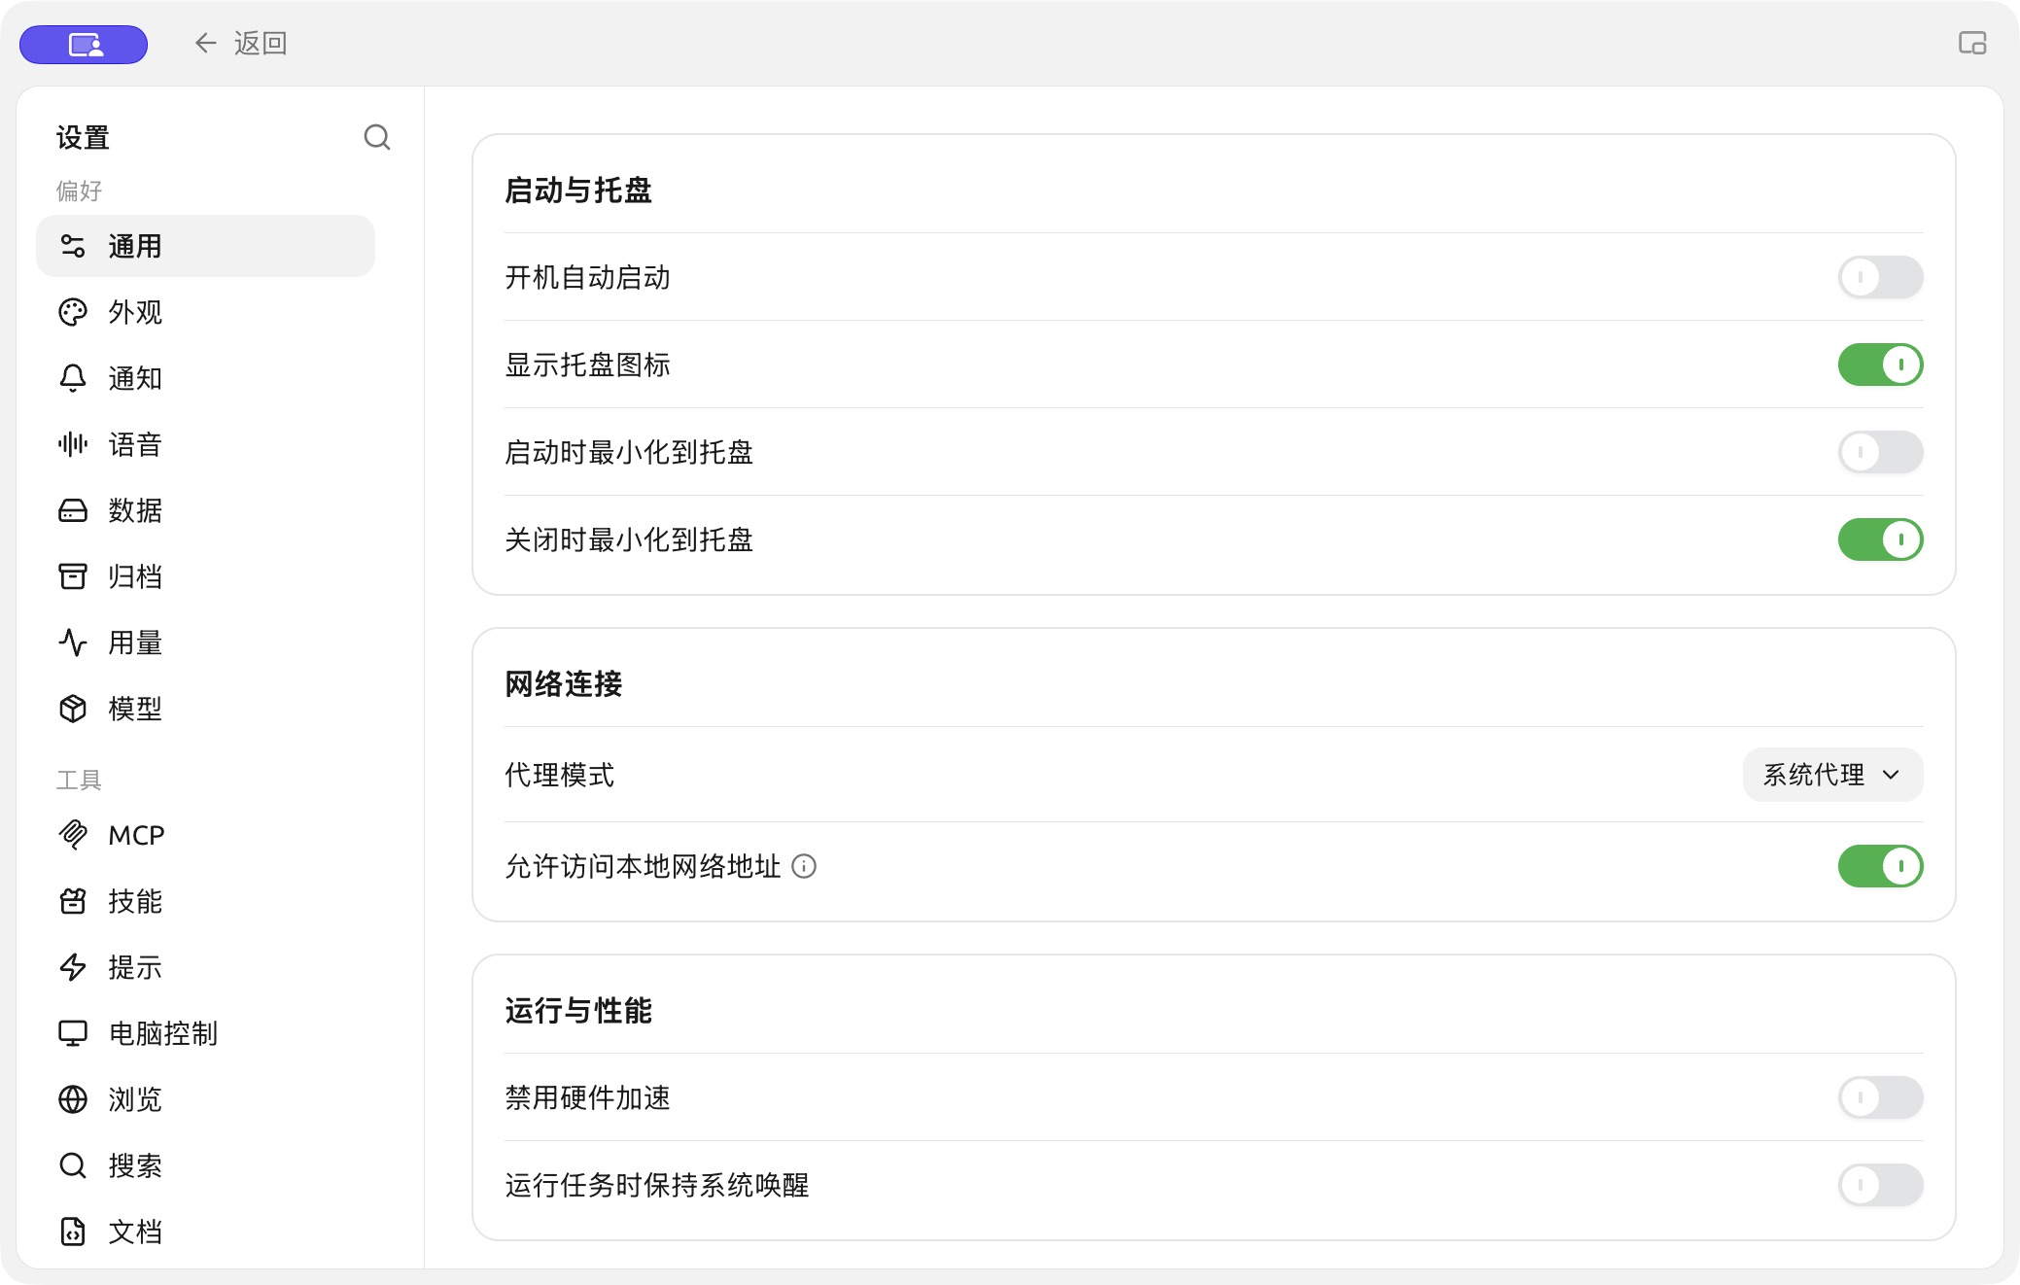Toggle 允许访问本地网络地址 switch off

1880,866
